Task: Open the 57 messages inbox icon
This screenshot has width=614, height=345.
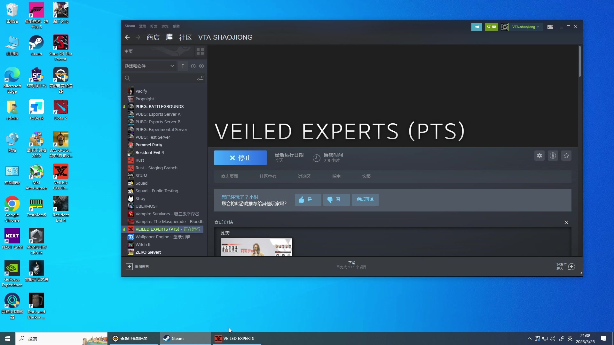Action: (491, 27)
